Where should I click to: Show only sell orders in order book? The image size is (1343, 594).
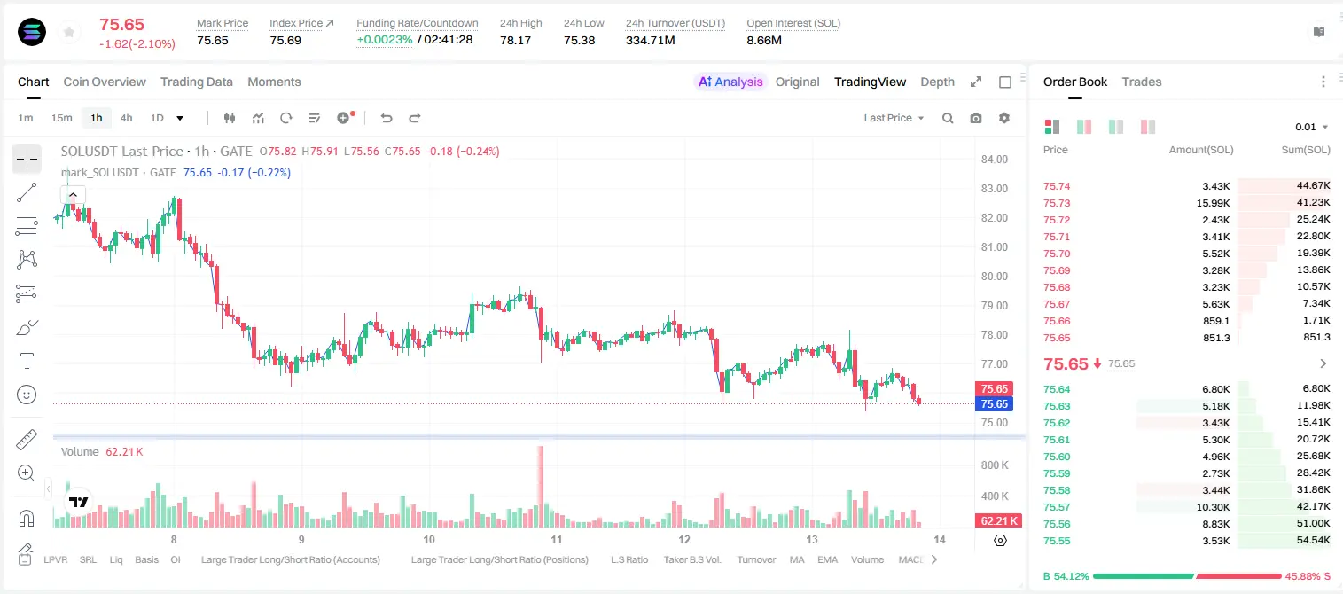pyautogui.click(x=1148, y=127)
